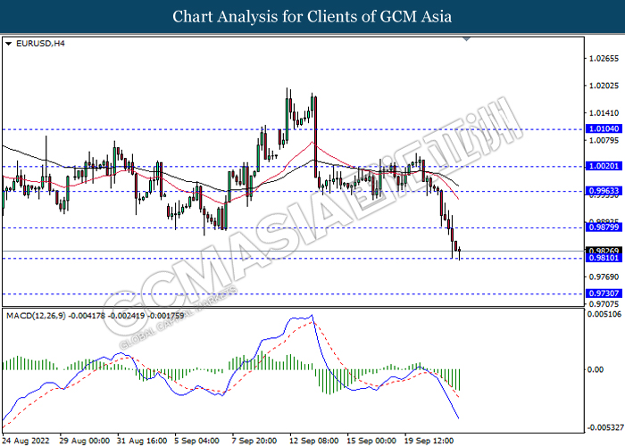Click the 1.02025 price axis value
Image resolution: width=625 pixels, height=446 pixels.
click(x=604, y=86)
